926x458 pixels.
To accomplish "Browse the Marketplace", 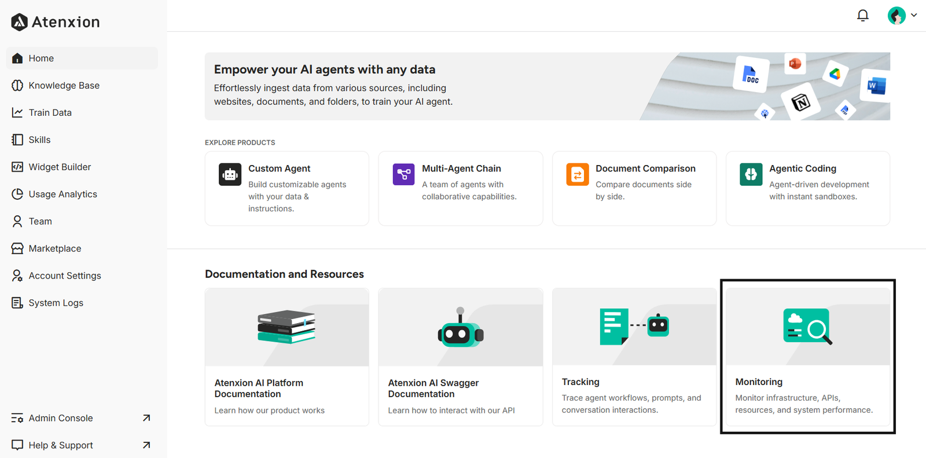I will click(x=82, y=248).
